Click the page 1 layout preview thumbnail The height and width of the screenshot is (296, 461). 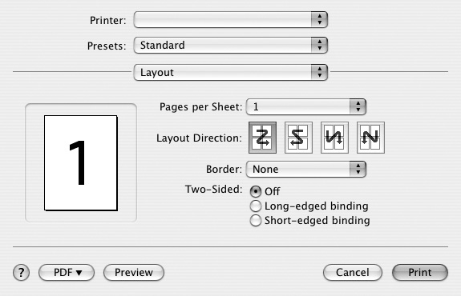81,163
